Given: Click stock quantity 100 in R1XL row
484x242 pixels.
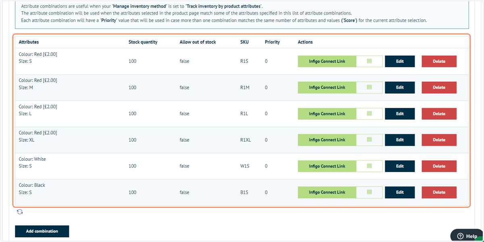Looking at the screenshot, I should click(132, 140).
